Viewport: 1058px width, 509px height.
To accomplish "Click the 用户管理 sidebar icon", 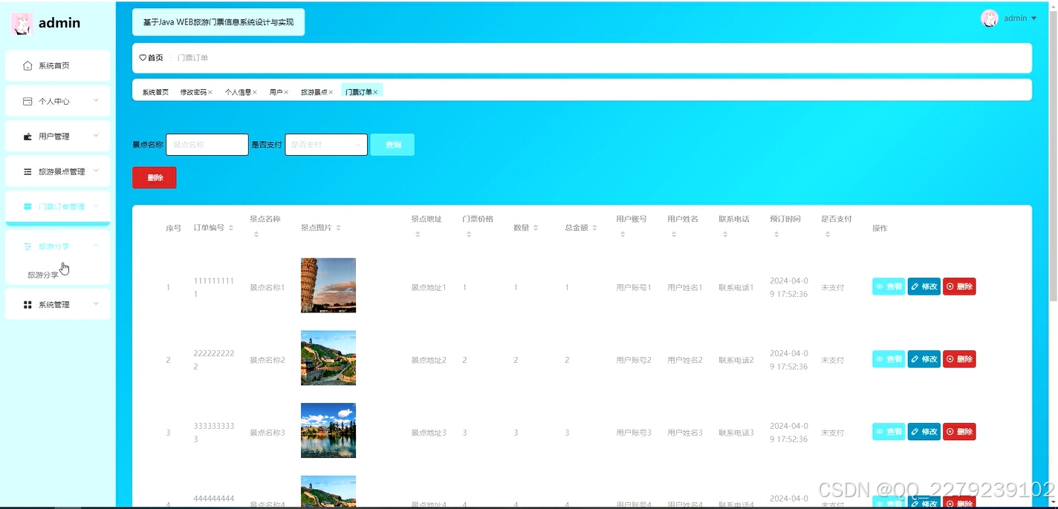I will pyautogui.click(x=26, y=136).
